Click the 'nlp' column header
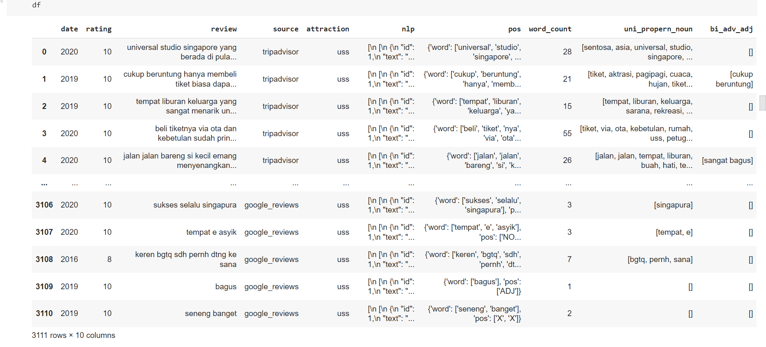The width and height of the screenshot is (766, 347). click(x=408, y=29)
